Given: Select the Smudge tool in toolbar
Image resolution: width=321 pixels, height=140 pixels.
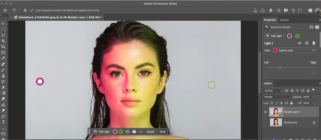Looking at the screenshot, I should 3,99.
